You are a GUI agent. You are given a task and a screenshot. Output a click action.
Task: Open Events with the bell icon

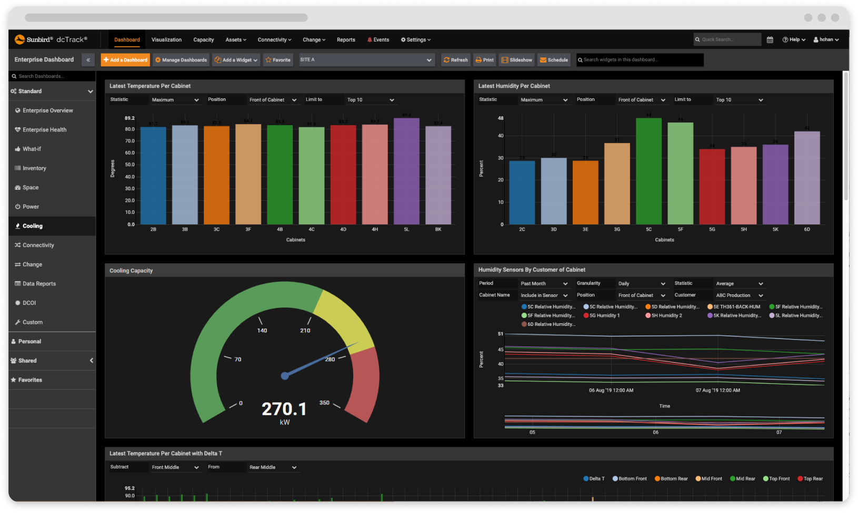[378, 40]
